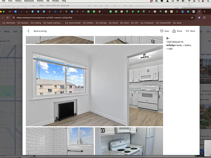
Task: Click the battery status icon
Action: coord(184,1)
